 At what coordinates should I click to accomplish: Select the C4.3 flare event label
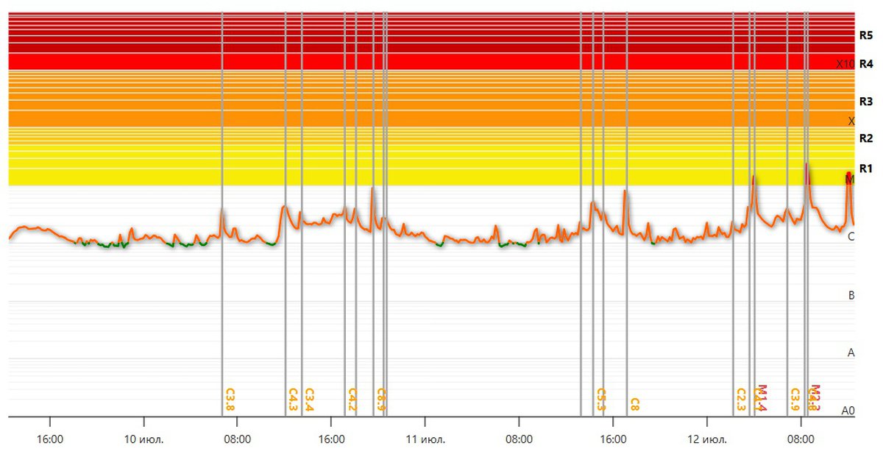point(293,400)
